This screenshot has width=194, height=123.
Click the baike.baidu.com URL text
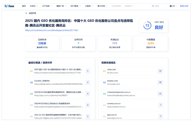point(59,84)
